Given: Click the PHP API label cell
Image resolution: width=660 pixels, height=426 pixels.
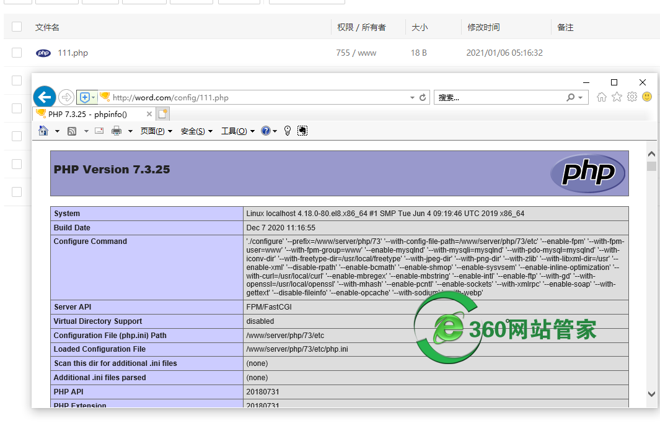Looking at the screenshot, I should (147, 392).
